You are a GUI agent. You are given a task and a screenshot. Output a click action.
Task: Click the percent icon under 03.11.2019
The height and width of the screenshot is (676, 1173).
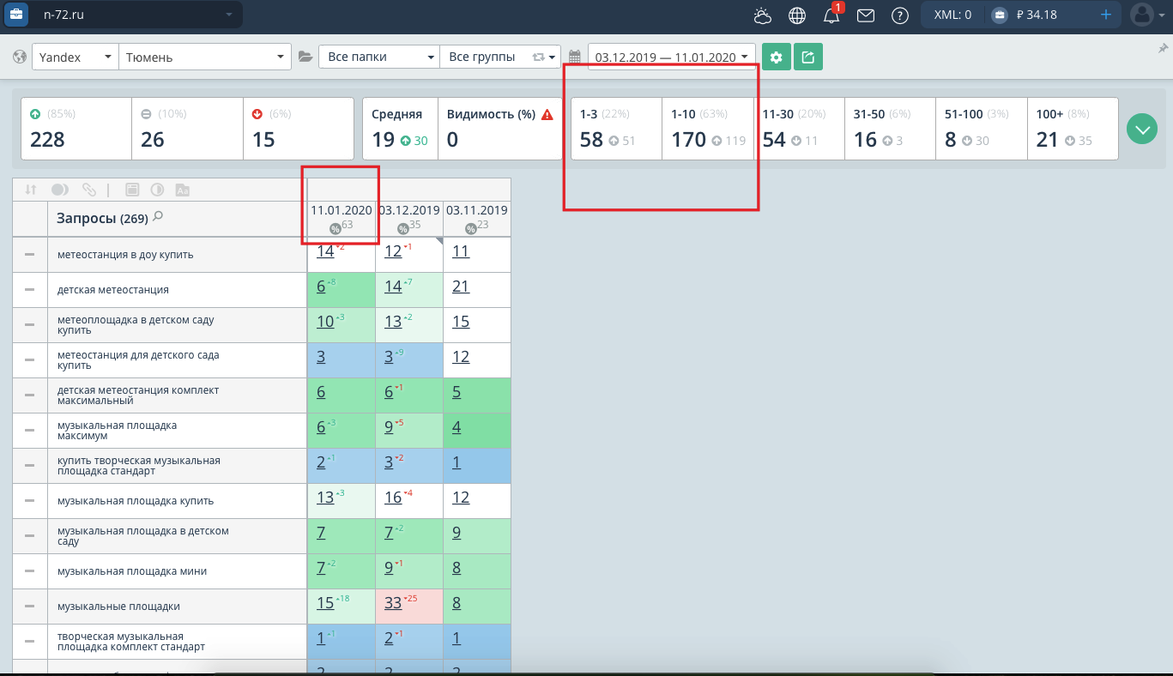471,229
